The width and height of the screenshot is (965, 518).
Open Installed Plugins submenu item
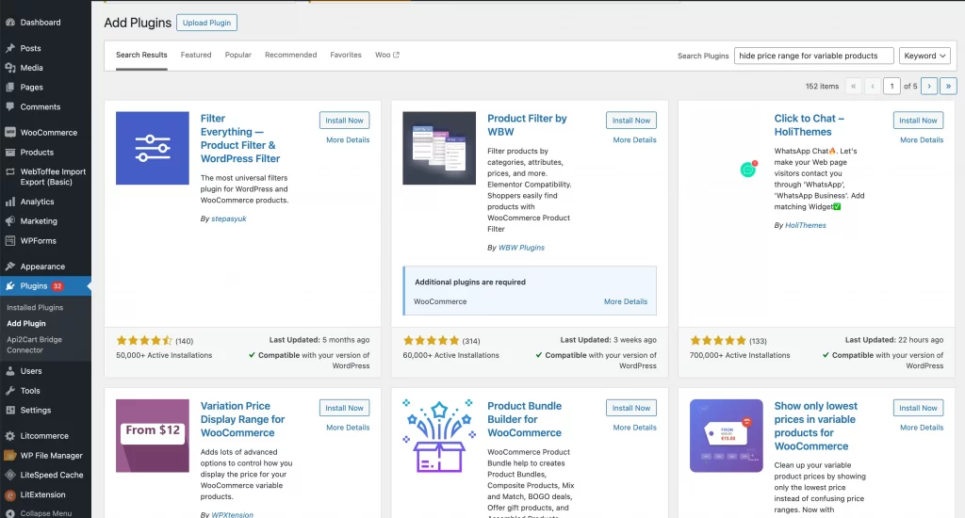click(x=35, y=308)
